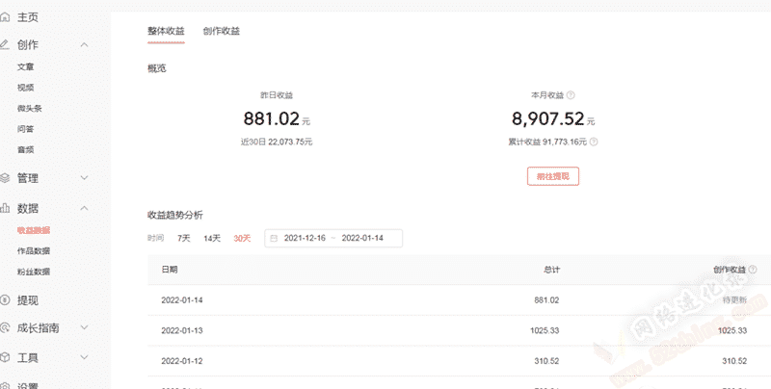Switch to the 创作收益 tab
This screenshot has height=389, width=771.
[x=221, y=31]
